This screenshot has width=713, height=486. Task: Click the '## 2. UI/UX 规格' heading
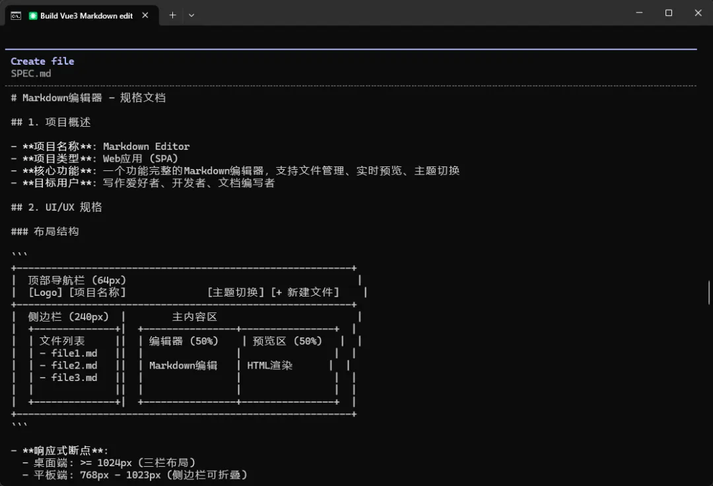pyautogui.click(x=56, y=207)
